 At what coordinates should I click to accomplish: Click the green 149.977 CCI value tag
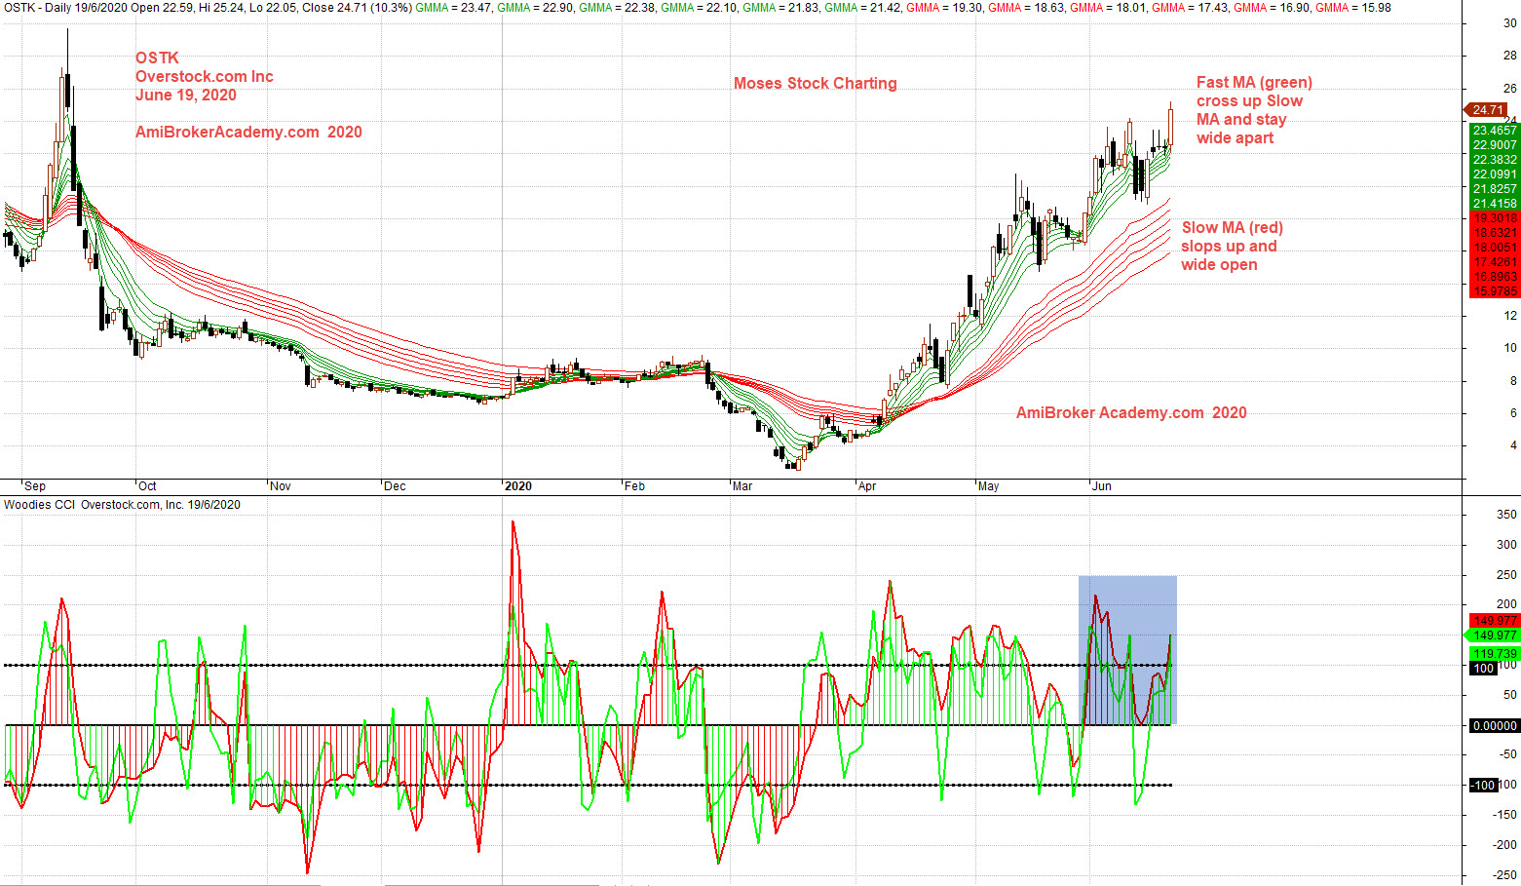pos(1495,636)
